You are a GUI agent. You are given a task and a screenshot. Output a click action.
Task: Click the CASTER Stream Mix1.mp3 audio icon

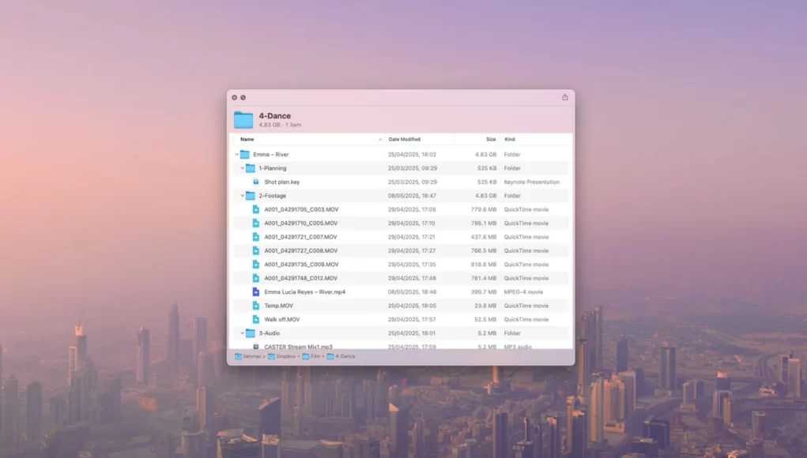click(x=256, y=347)
